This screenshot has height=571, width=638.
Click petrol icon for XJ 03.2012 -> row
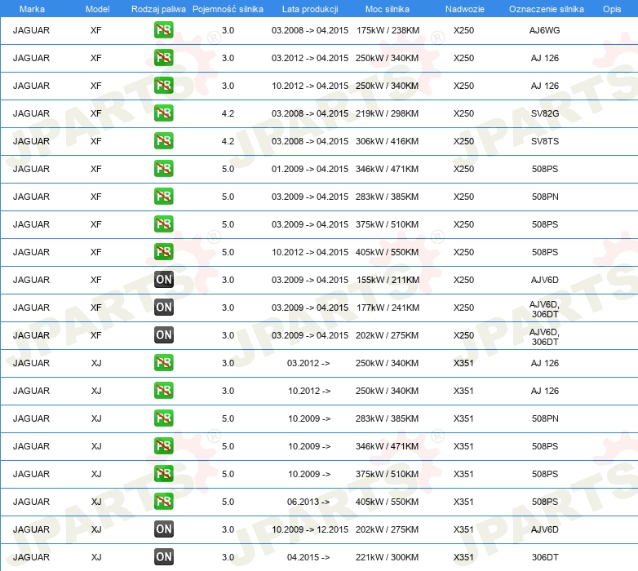coord(163,362)
